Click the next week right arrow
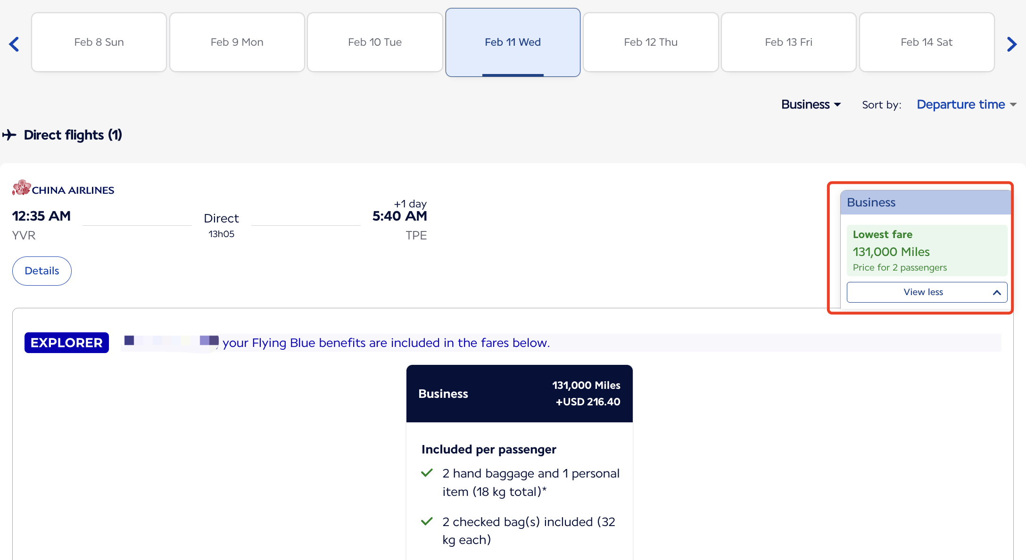This screenshot has width=1026, height=560. [1011, 44]
